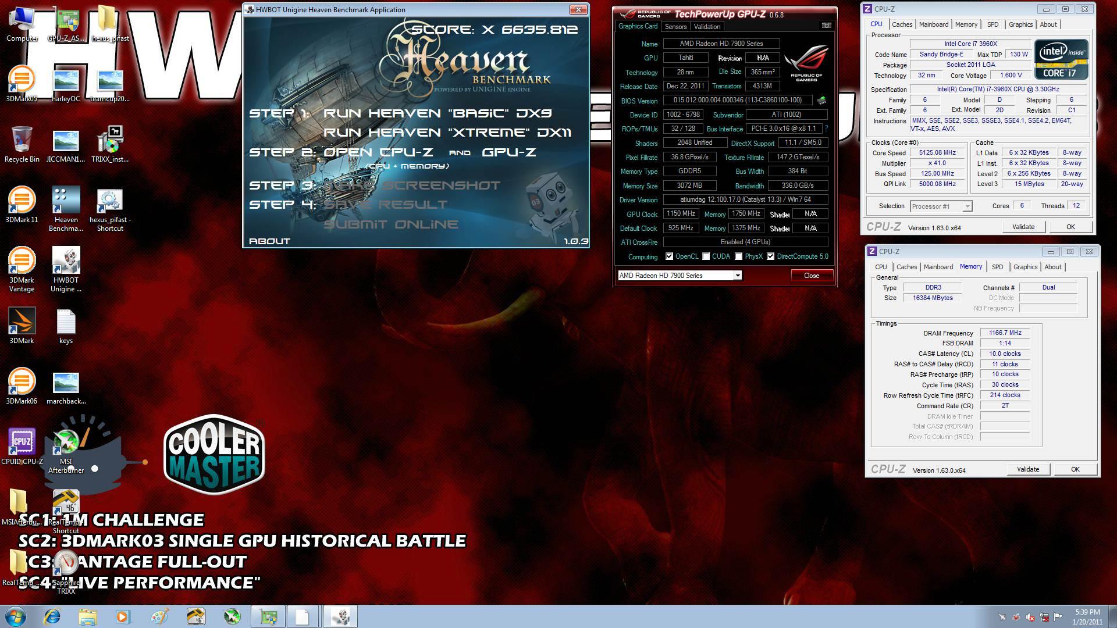
Task: Click ABOUT in Heaven Benchmark window
Action: pyautogui.click(x=269, y=241)
